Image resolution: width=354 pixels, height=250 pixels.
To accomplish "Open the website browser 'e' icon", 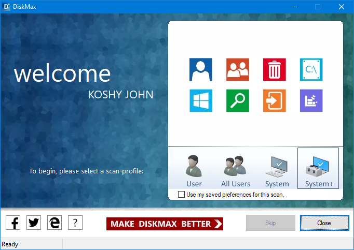I will tap(55, 223).
